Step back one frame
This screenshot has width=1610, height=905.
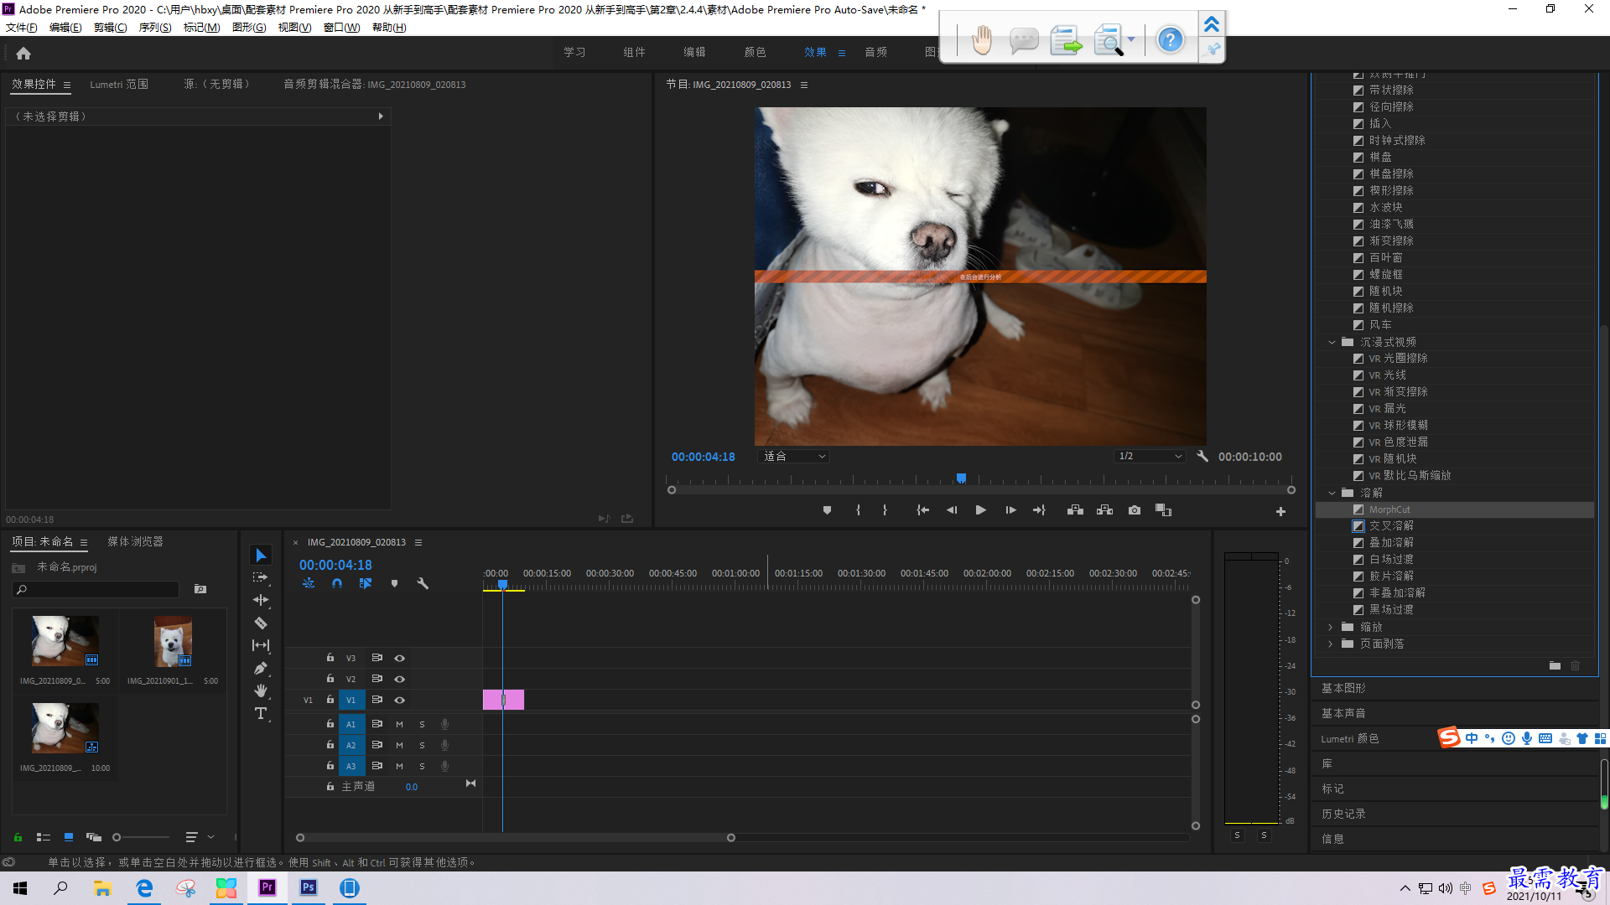pos(952,510)
